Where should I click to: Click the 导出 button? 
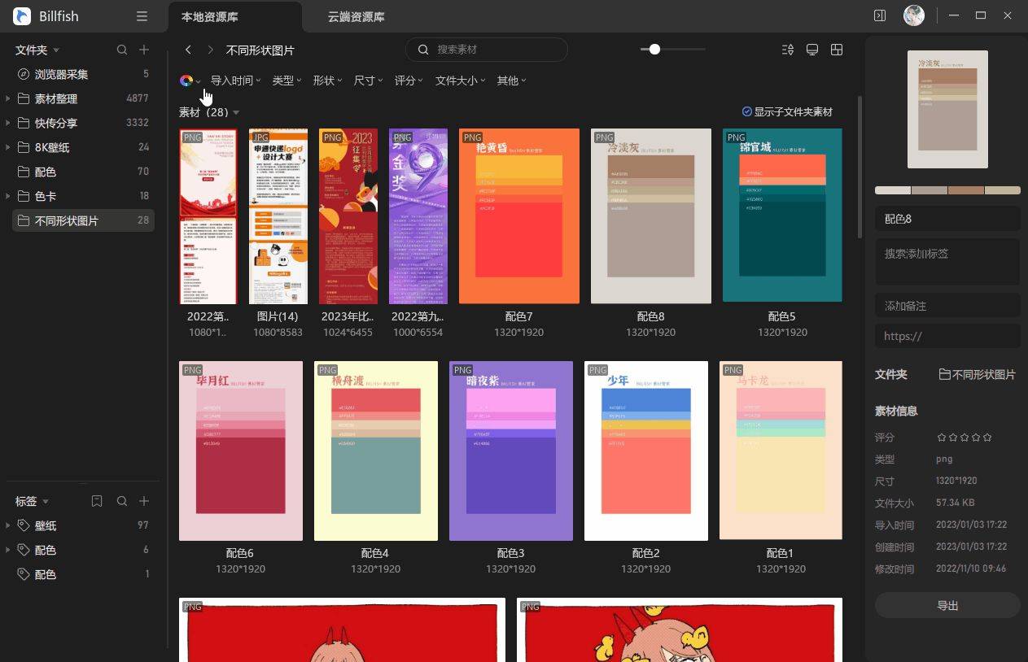pos(947,605)
